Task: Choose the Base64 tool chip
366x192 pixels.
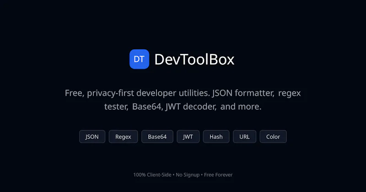Action: pos(157,137)
